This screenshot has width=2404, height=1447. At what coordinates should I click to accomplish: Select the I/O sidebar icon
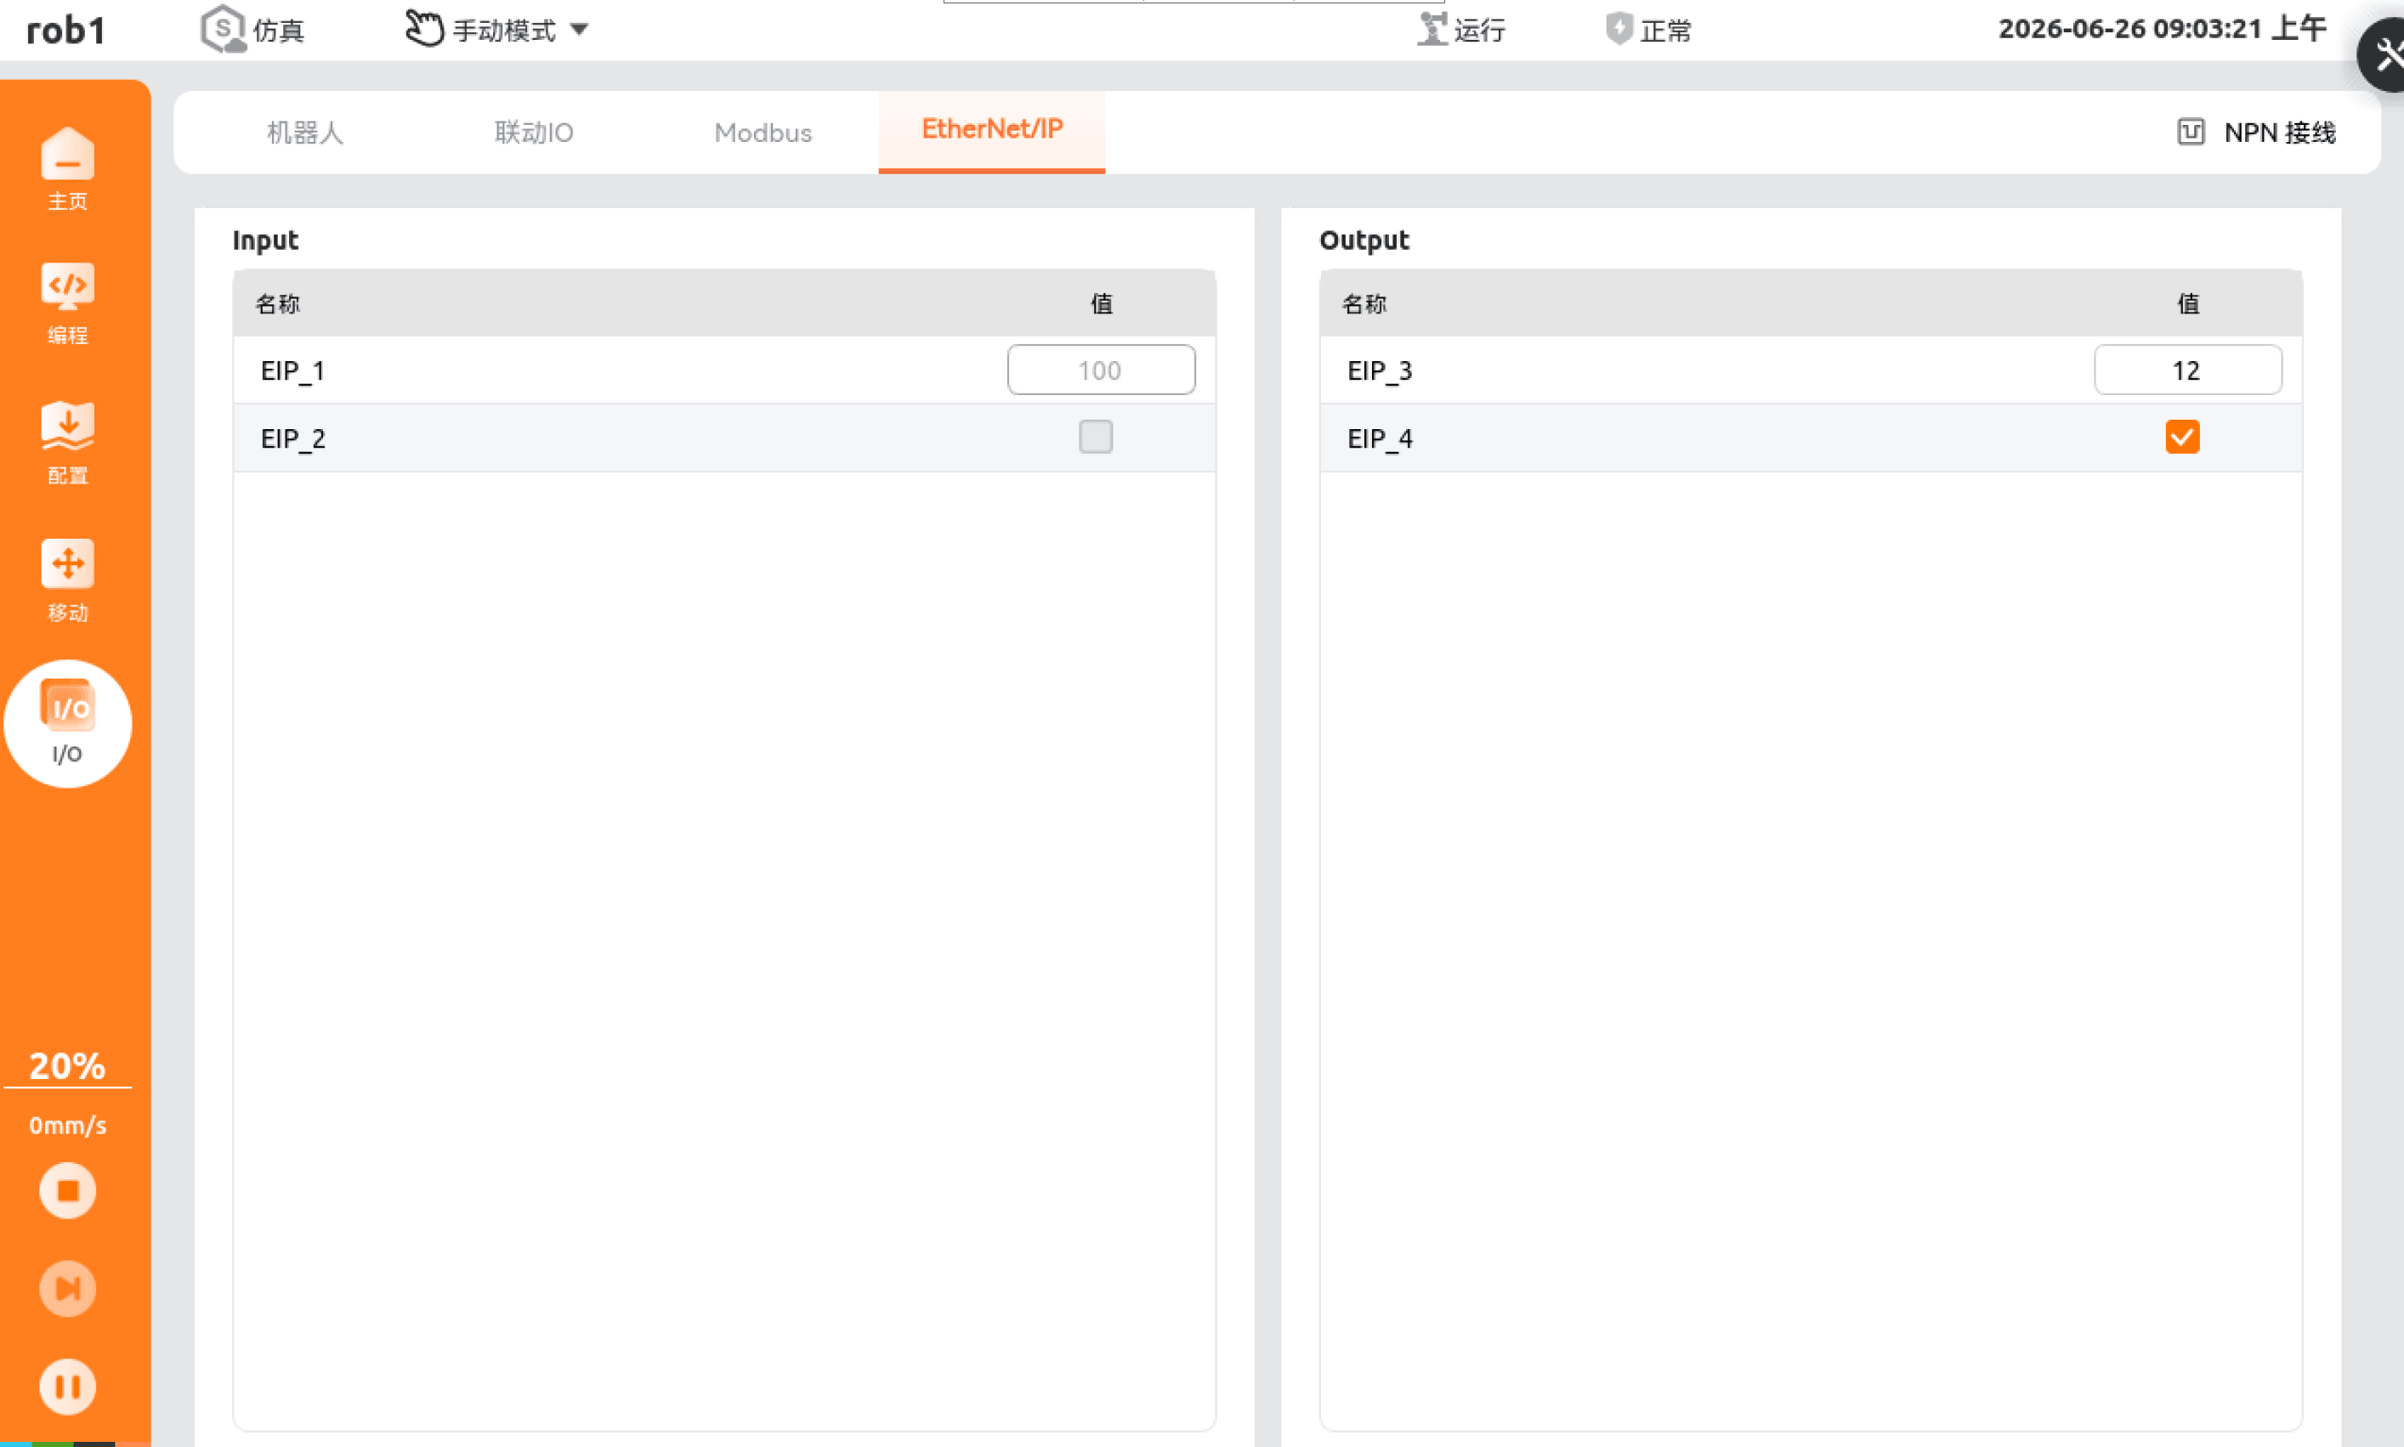point(67,724)
